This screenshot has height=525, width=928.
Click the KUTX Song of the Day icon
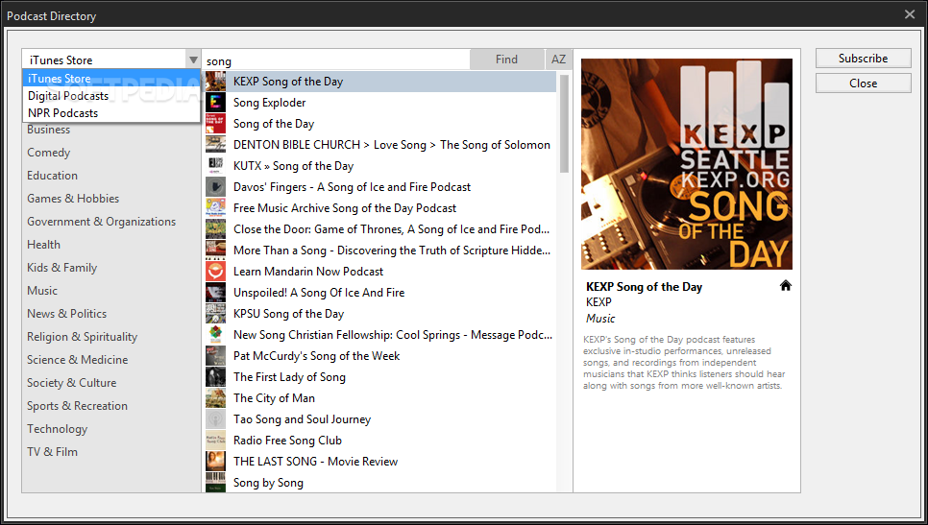(x=215, y=165)
